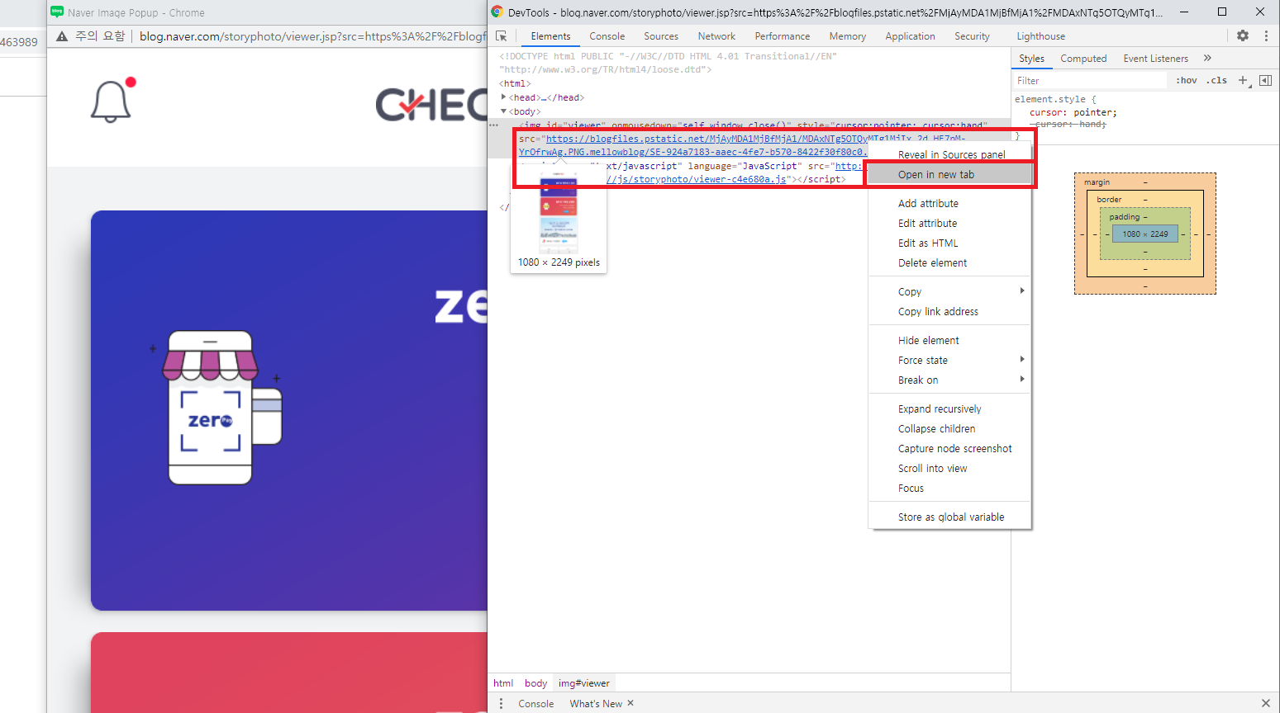The height and width of the screenshot is (713, 1280).
Task: Collapse the body element node
Action: click(x=503, y=111)
